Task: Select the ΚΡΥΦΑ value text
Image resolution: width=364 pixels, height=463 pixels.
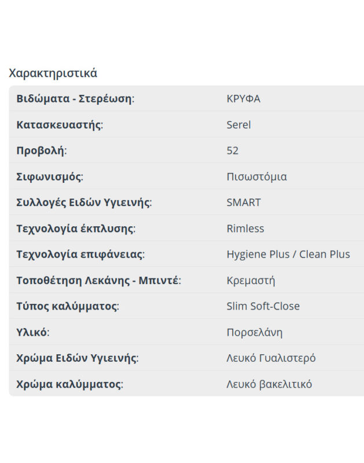Action: coord(243,98)
